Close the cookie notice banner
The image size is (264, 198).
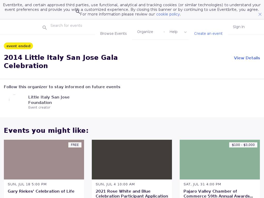tap(260, 14)
